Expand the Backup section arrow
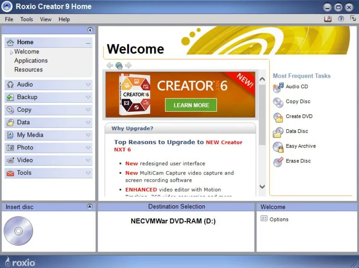 (x=88, y=97)
